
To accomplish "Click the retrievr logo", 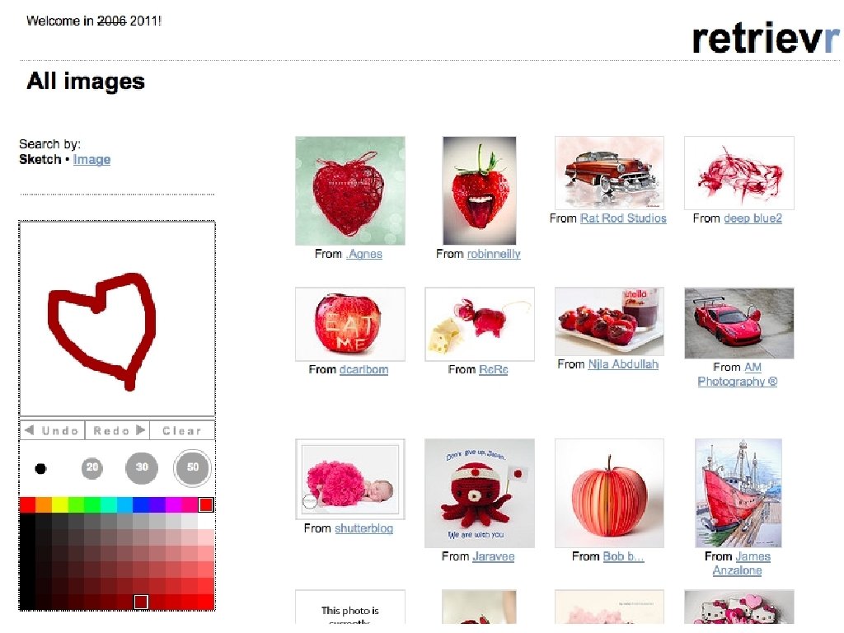I will pos(765,38).
